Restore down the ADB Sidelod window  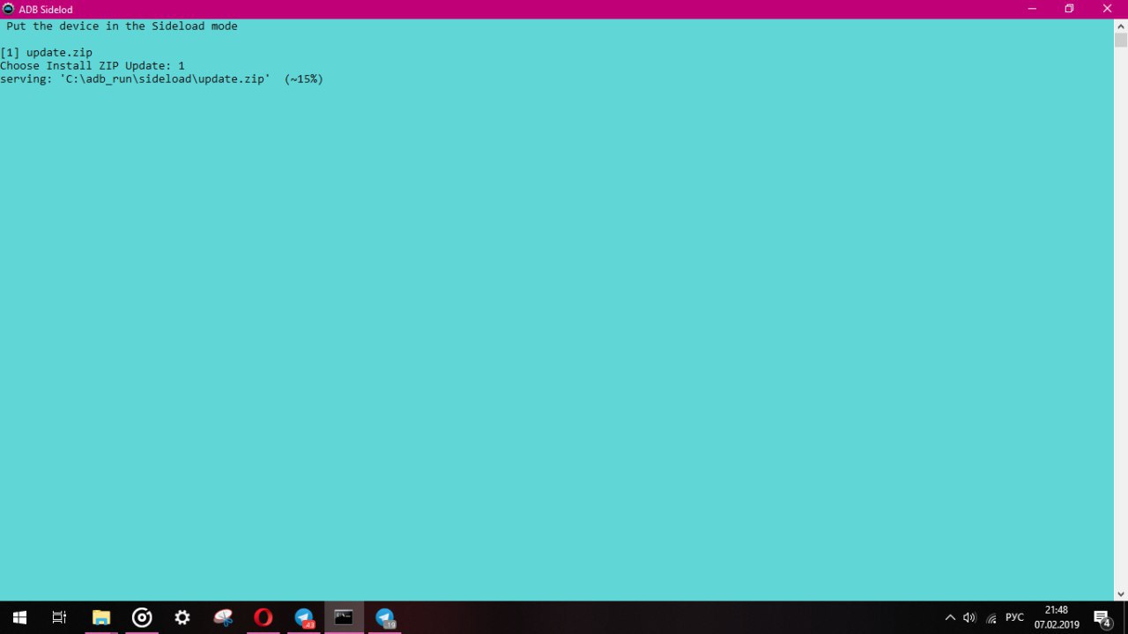click(x=1069, y=9)
